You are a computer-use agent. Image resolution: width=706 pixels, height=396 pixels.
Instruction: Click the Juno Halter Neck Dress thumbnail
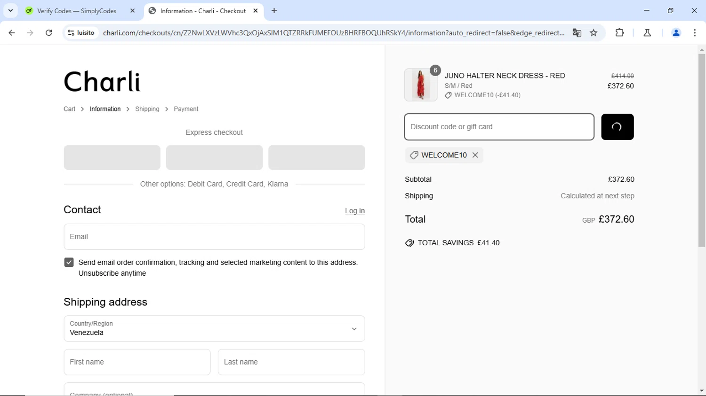coord(421,85)
